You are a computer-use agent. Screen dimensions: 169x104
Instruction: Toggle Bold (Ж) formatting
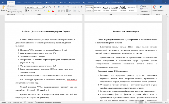[x=27, y=11]
